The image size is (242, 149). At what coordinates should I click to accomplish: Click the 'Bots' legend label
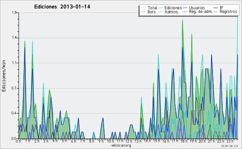click(152, 12)
